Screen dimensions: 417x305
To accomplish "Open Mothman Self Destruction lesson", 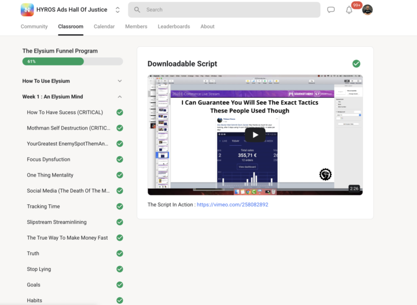I will tap(68, 128).
